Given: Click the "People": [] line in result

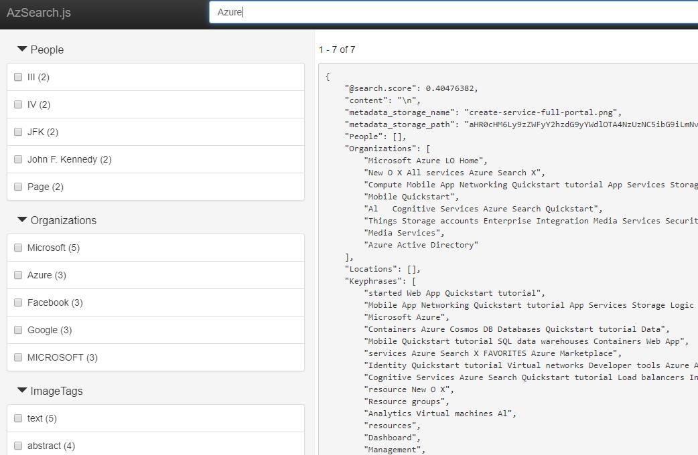Looking at the screenshot, I should click(x=375, y=136).
